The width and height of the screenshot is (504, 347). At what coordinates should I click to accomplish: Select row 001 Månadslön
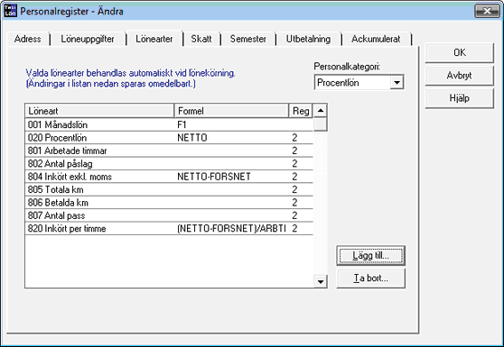point(169,124)
